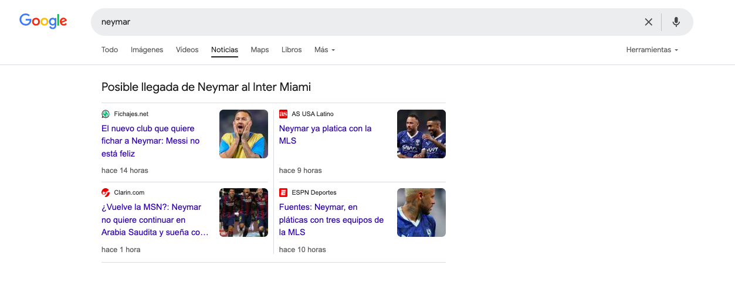This screenshot has height=282, width=735.
Task: Open the Maps tab
Action: pyautogui.click(x=259, y=50)
